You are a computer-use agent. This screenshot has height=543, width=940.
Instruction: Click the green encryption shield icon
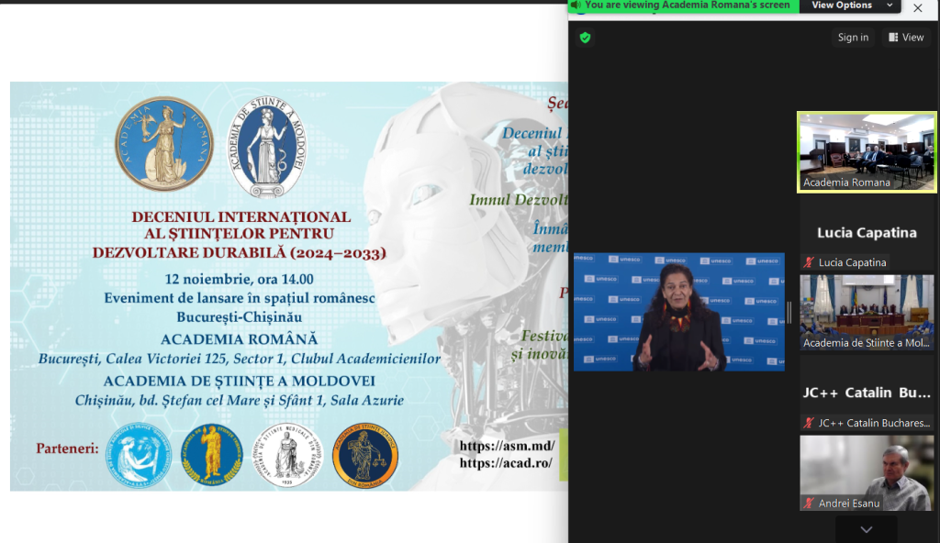click(x=584, y=38)
